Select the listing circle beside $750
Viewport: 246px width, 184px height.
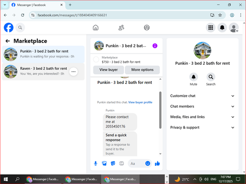point(96,59)
